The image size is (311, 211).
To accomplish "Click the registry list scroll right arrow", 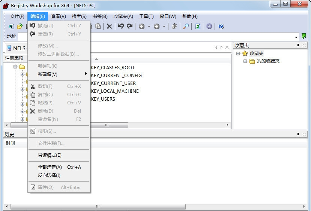I will pyautogui.click(x=227, y=125).
